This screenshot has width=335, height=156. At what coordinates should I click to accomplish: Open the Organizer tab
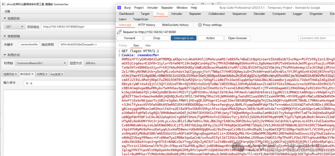[316, 14]
